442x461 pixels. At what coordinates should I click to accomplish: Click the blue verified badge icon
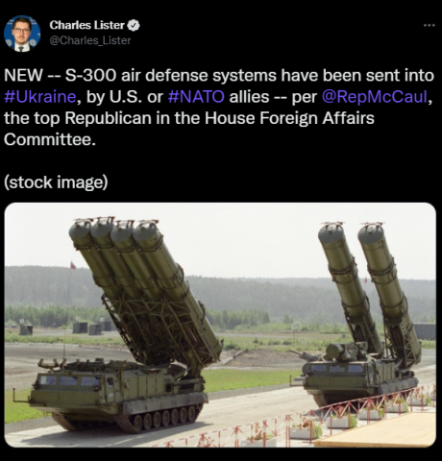pyautogui.click(x=134, y=25)
